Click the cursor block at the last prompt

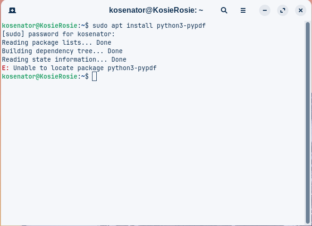(94, 77)
